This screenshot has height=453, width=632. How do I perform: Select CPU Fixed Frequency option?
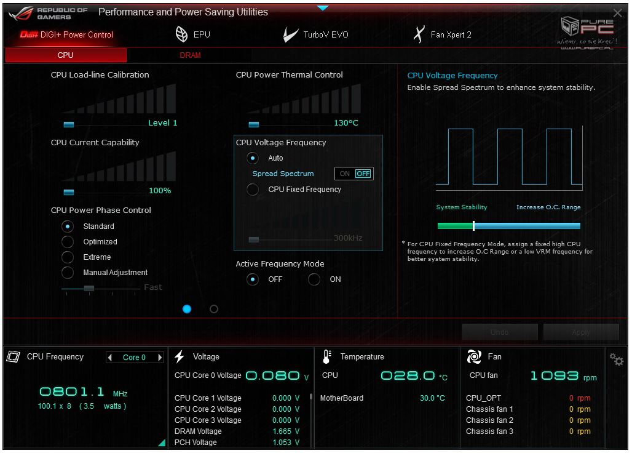click(x=253, y=190)
